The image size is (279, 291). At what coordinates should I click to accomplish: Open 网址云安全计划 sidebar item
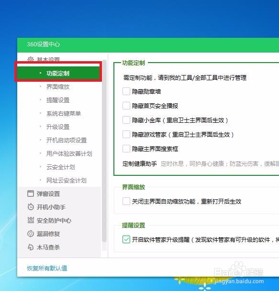click(67, 180)
